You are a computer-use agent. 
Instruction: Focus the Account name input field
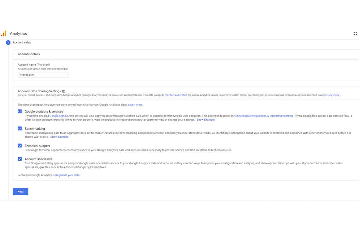pos(43,75)
